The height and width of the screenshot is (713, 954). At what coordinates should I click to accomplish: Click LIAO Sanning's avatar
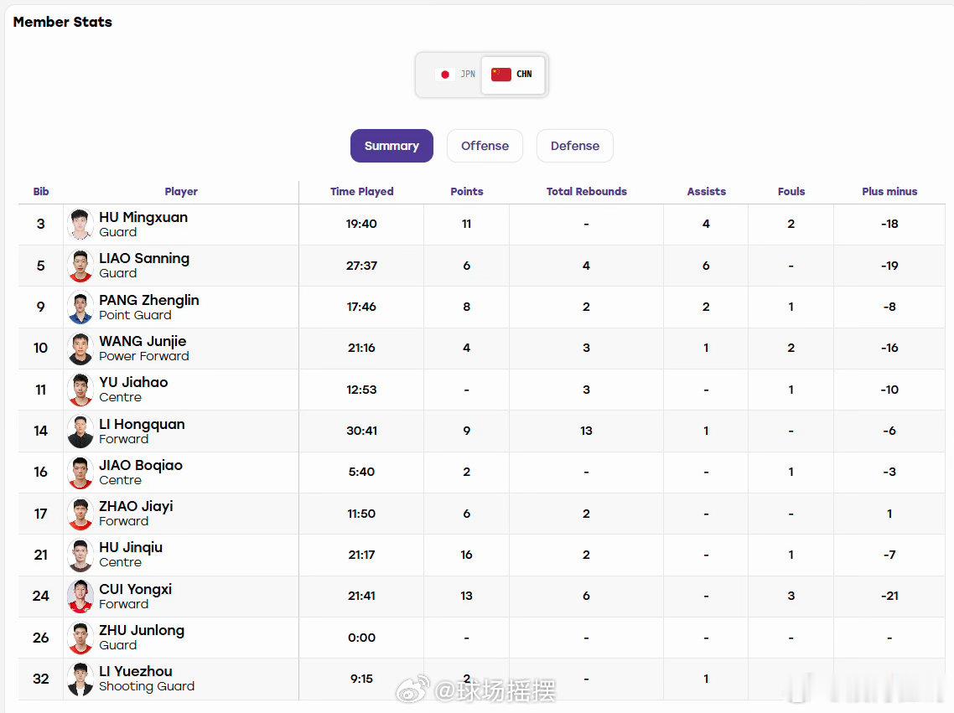(x=80, y=266)
